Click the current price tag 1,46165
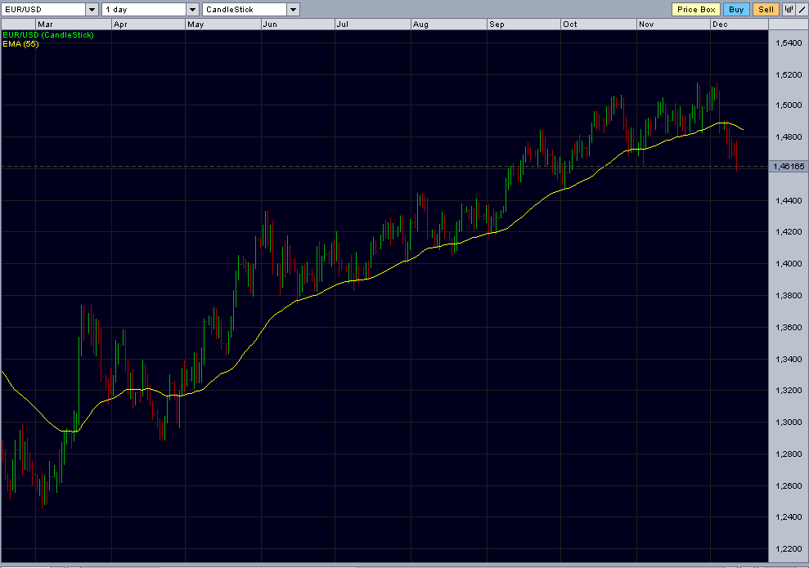Viewport: 809px width, 568px height. click(x=789, y=166)
